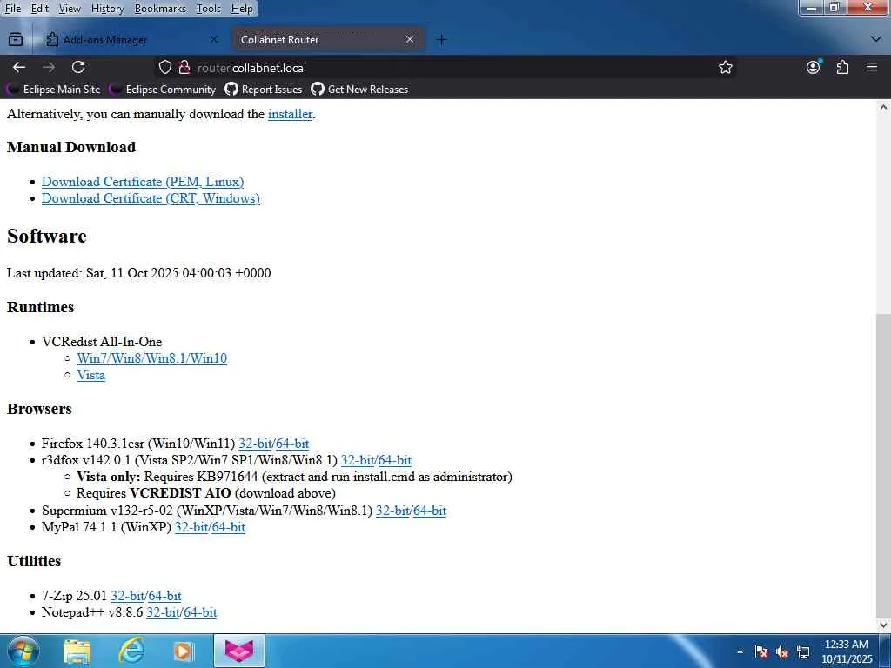
Task: Click the URL address bar
Action: click(443, 68)
